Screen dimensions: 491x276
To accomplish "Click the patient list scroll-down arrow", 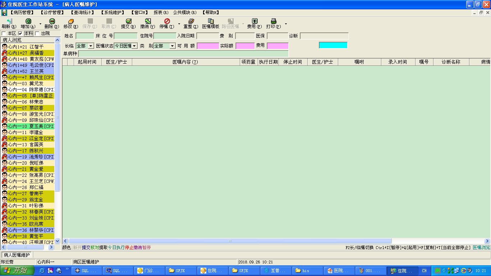I will (x=58, y=242).
